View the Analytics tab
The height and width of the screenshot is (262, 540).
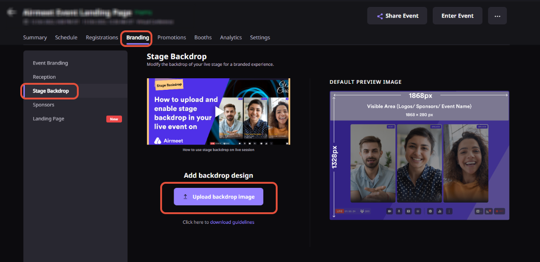[231, 37]
